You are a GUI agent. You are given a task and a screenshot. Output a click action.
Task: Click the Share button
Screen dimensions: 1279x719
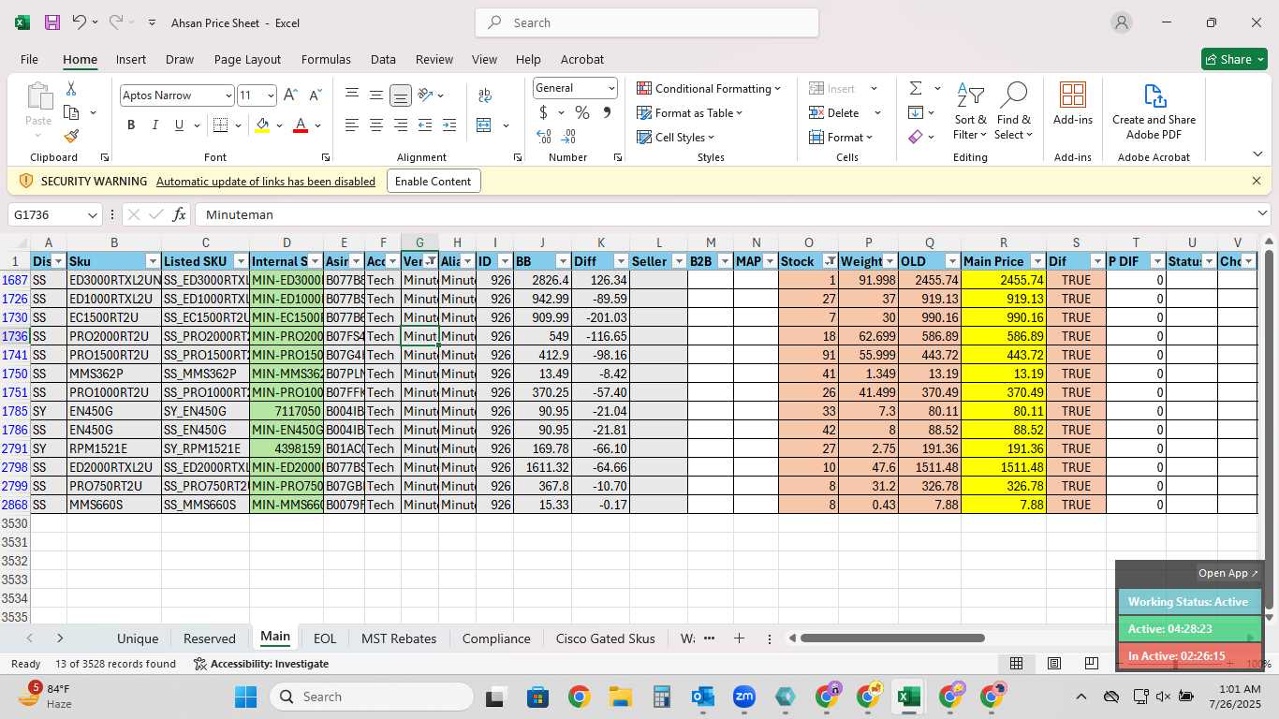[x=1234, y=59]
